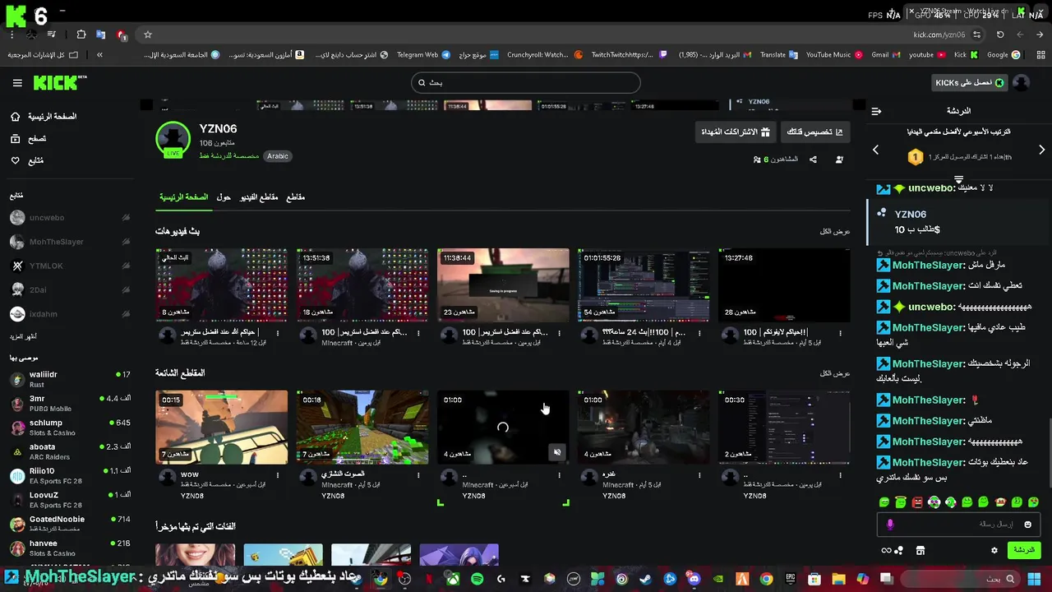
Task: Click the infinity icon below chat
Action: tap(886, 551)
